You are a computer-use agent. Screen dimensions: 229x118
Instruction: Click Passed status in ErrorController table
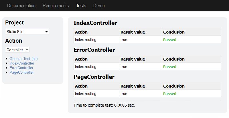(170, 67)
